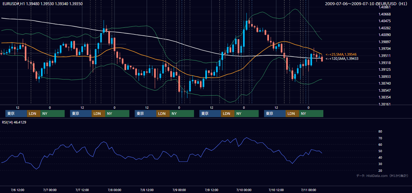Click RSI scale value 80
The height and width of the screenshot is (193, 412).
(380, 132)
